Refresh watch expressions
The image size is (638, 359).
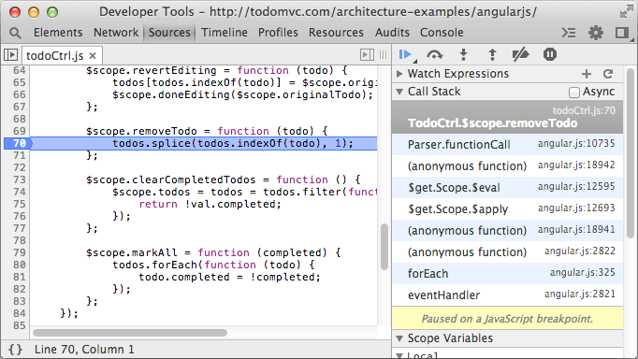click(x=608, y=74)
